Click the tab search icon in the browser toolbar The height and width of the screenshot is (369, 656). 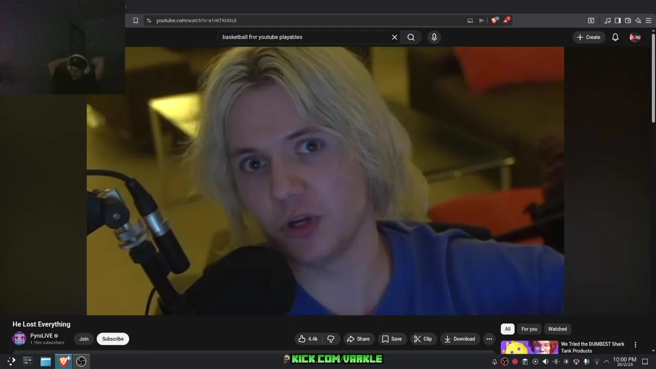click(591, 20)
